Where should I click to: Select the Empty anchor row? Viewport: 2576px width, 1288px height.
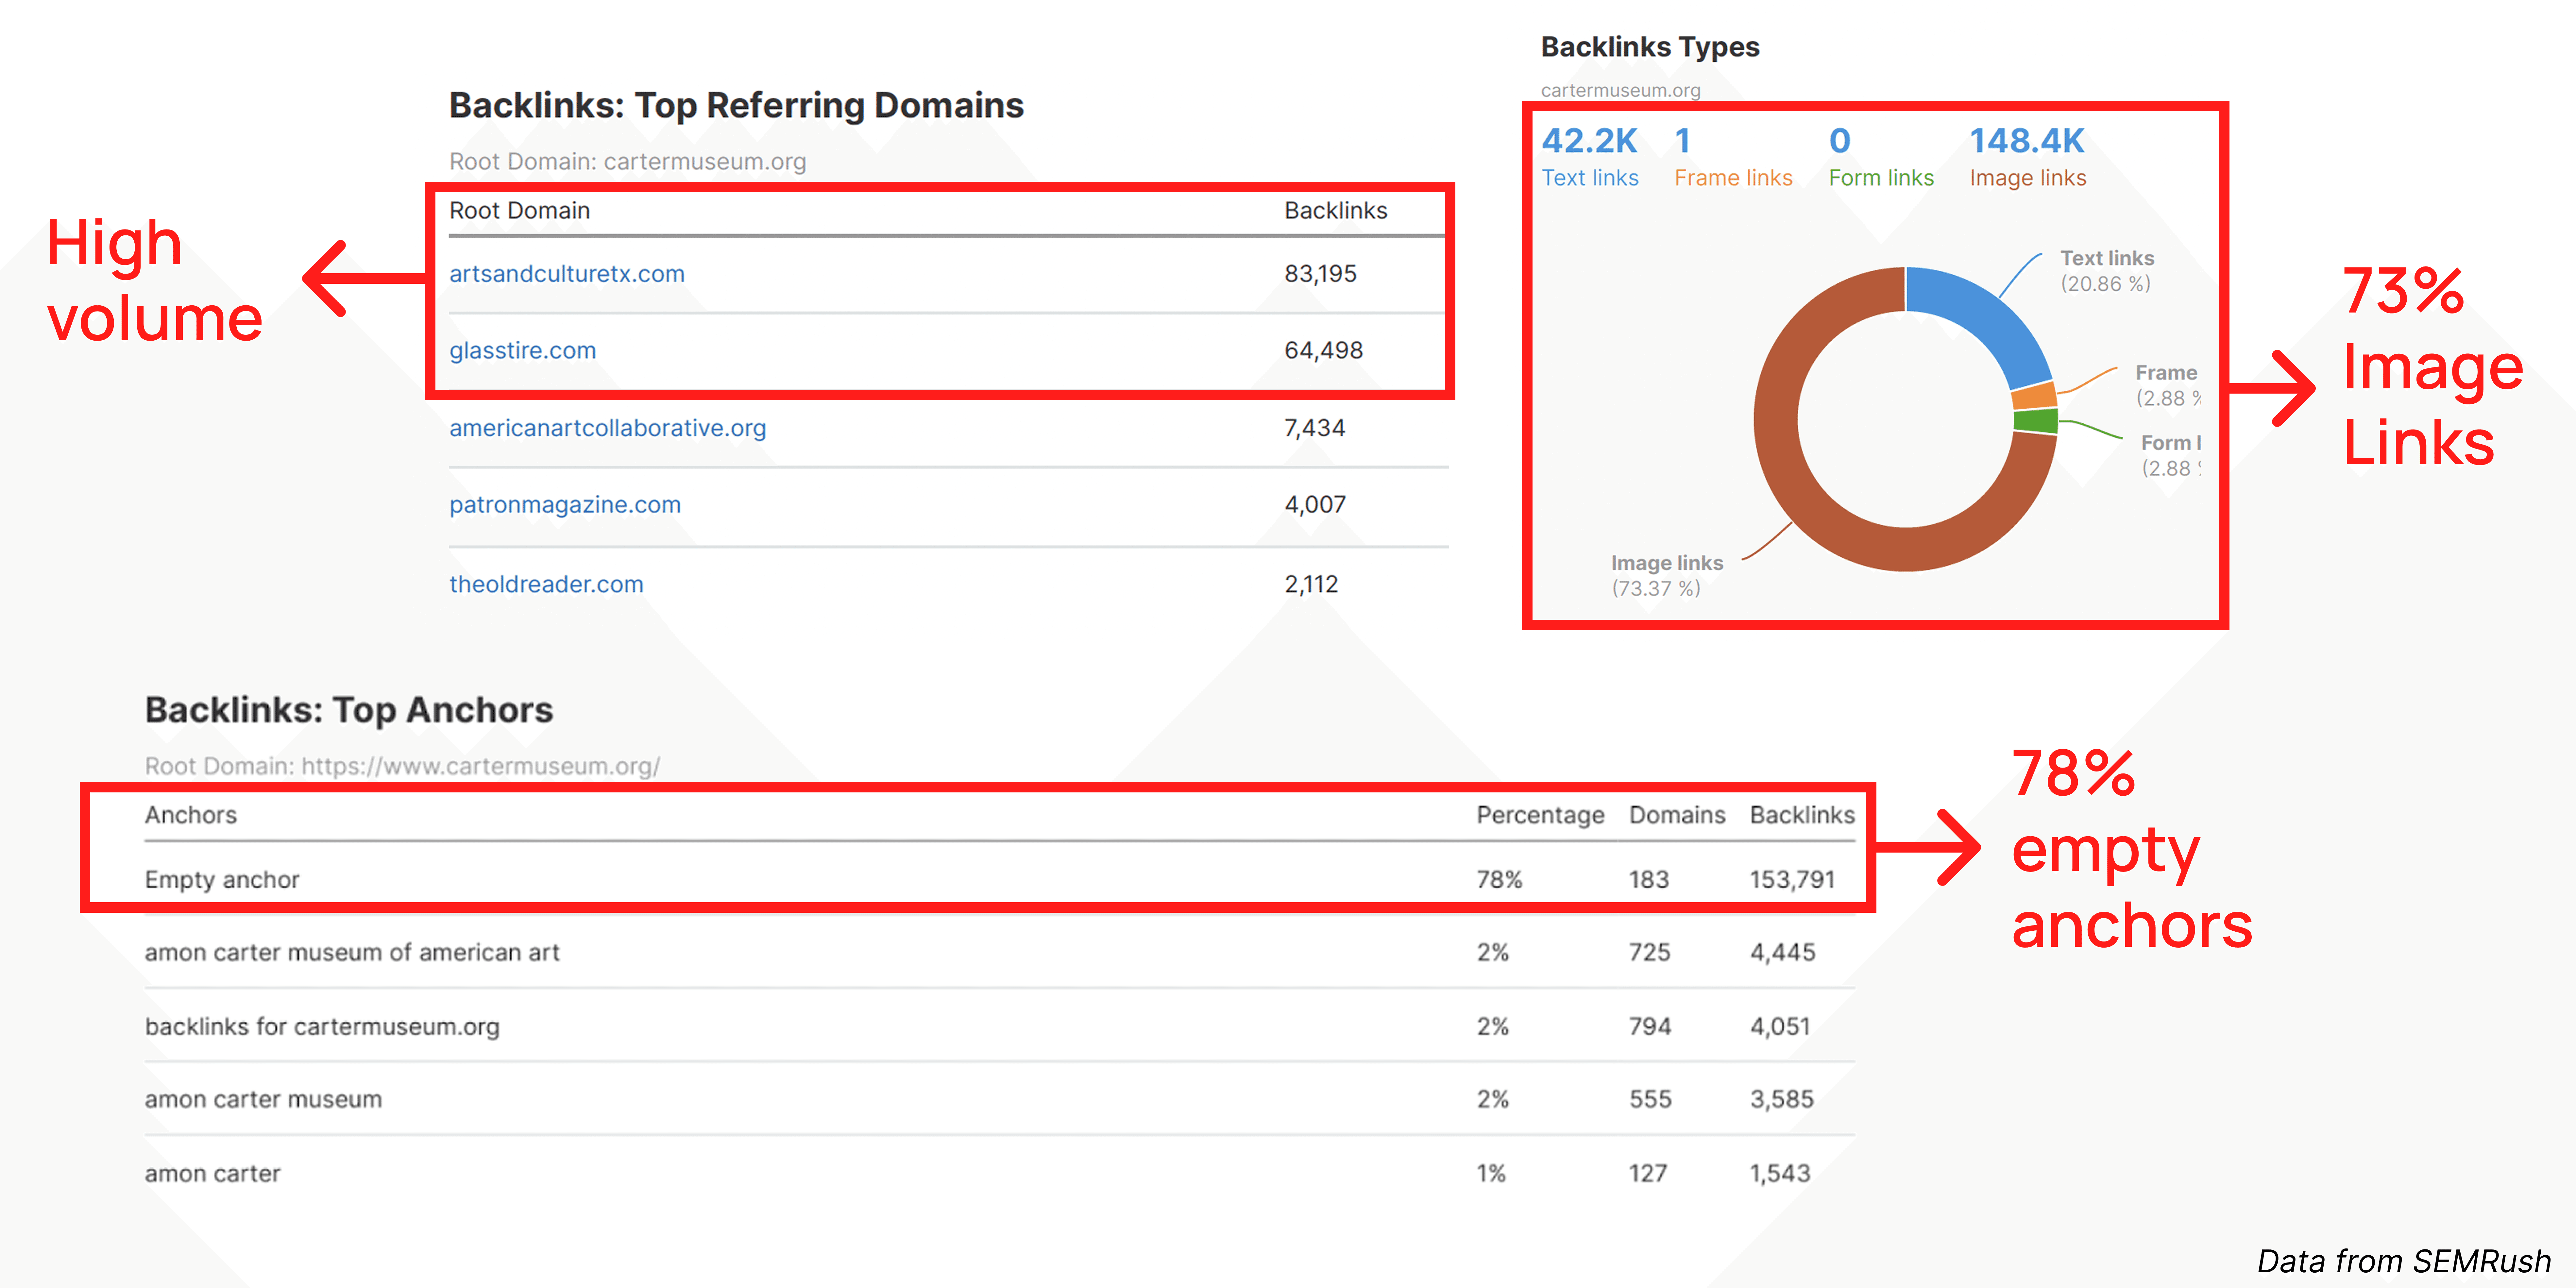(222, 880)
